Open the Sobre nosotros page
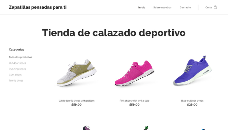Viewport: 228px width, 130px height. (163, 7)
